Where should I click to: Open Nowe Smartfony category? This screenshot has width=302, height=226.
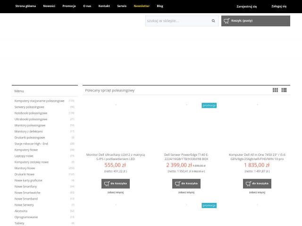pyautogui.click(x=25, y=186)
